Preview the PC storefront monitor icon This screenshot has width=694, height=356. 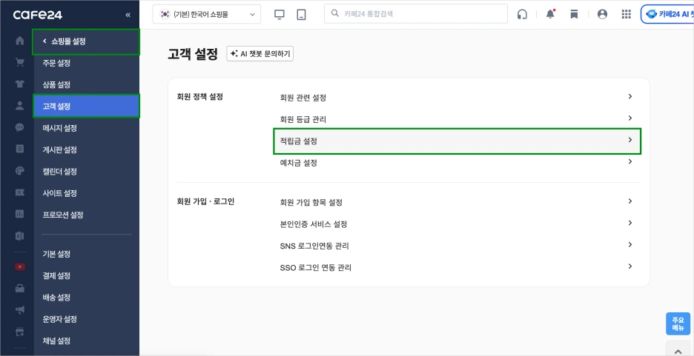click(x=280, y=15)
